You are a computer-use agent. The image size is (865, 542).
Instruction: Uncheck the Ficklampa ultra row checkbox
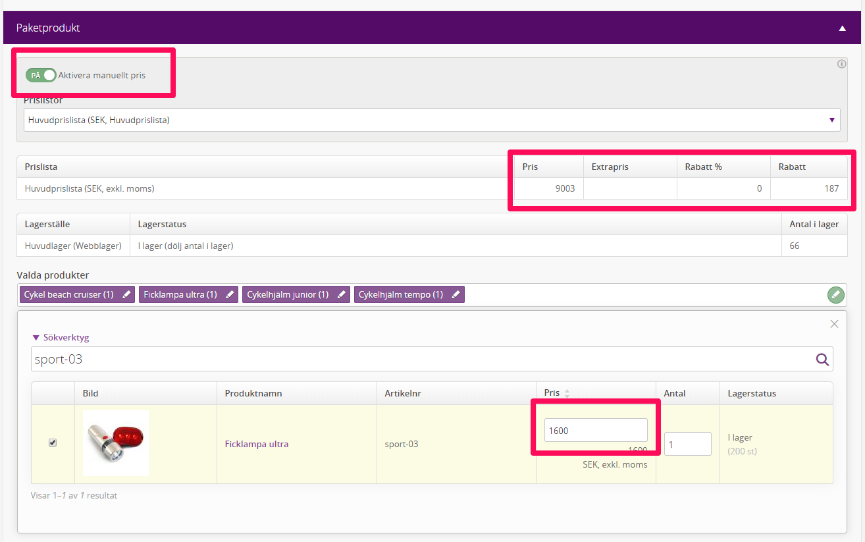(x=53, y=443)
